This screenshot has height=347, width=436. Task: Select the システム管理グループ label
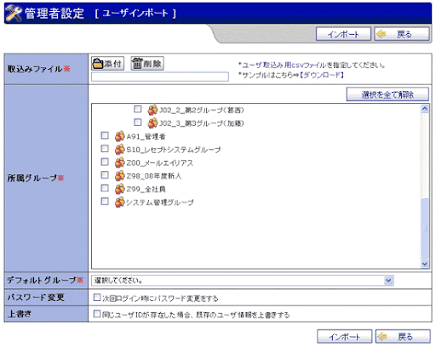[x=160, y=202]
